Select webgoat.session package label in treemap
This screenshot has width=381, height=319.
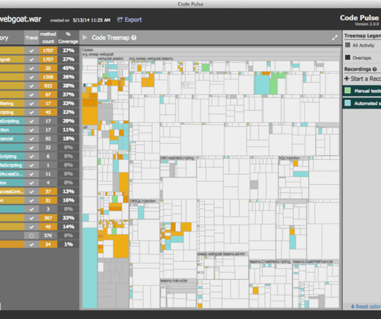(111, 58)
